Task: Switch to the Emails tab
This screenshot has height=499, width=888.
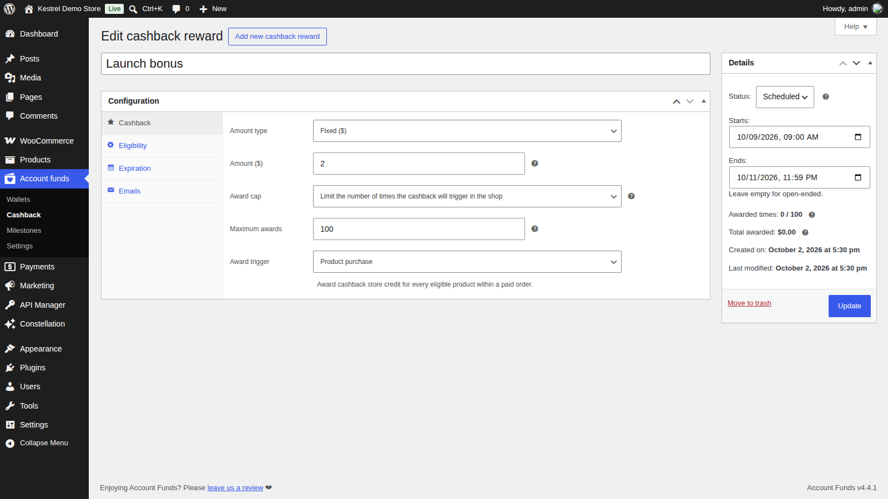Action: [162, 191]
